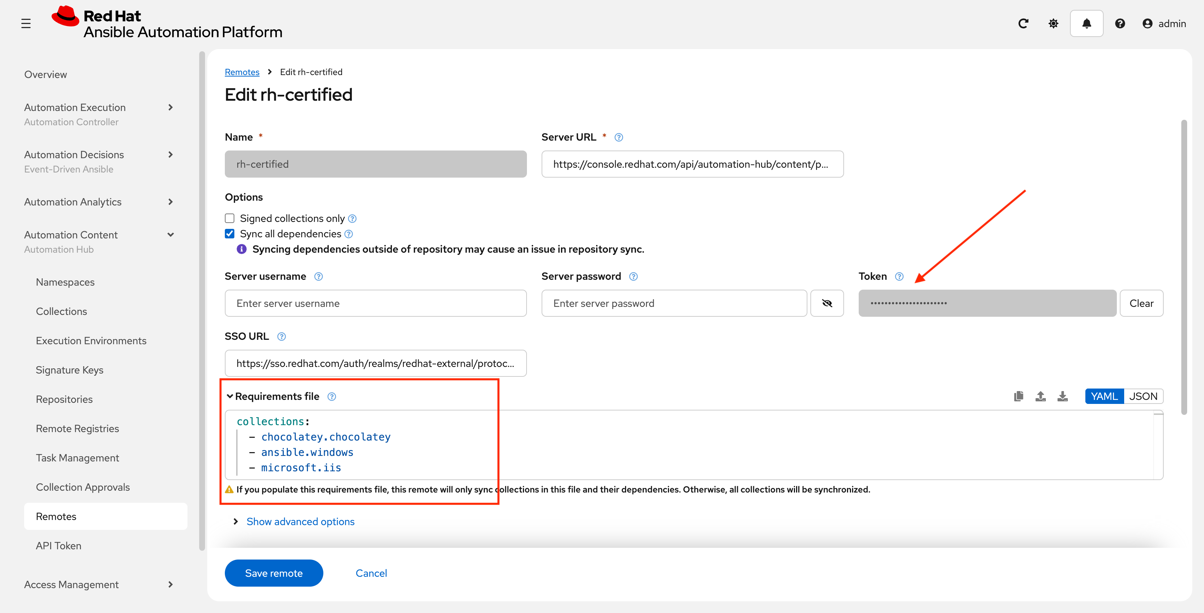This screenshot has width=1204, height=613.
Task: Click the Save remote button
Action: click(274, 573)
